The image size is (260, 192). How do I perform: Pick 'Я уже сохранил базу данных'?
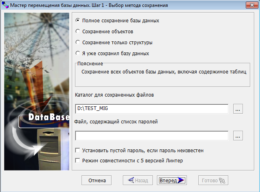(78, 53)
